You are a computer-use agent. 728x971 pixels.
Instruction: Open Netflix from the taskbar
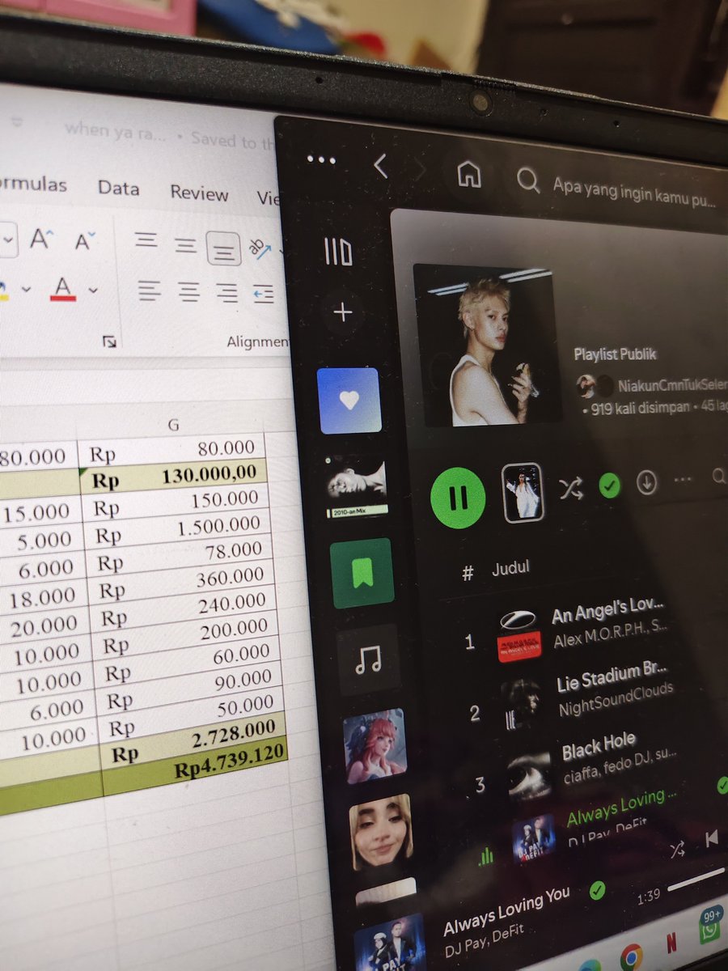(x=671, y=942)
